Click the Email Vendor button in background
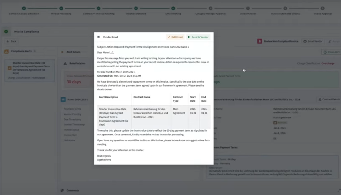 click(313, 41)
